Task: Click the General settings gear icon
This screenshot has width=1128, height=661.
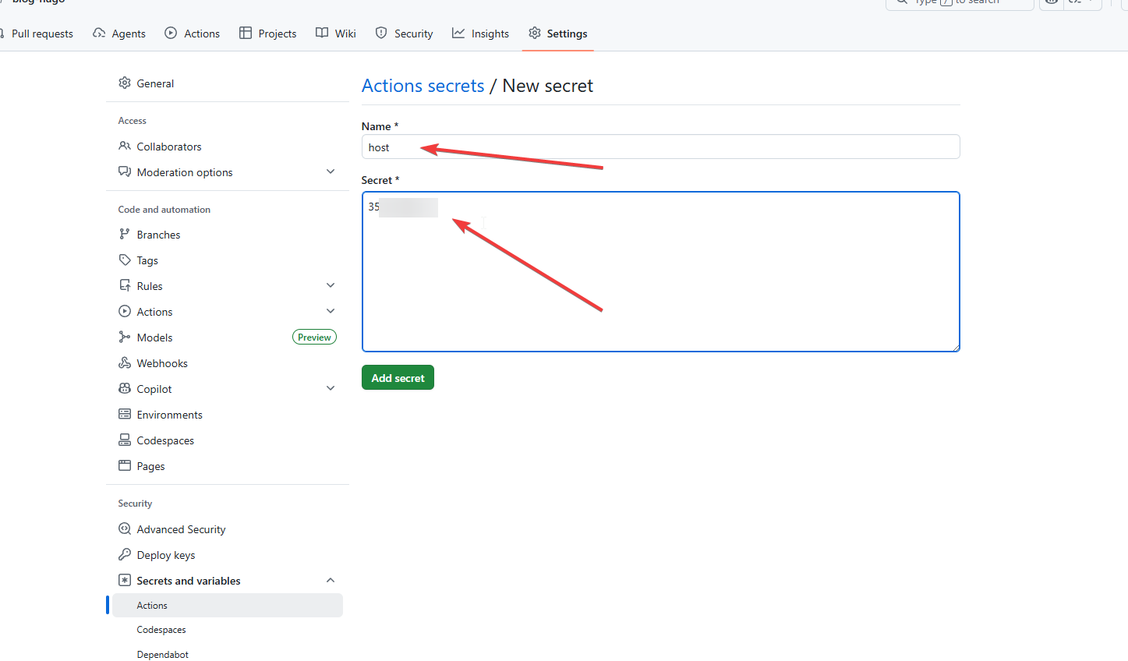Action: pos(125,83)
